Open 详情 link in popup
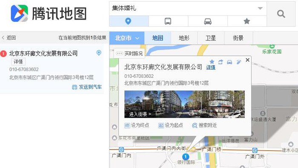The width and height of the screenshot is (298, 168). 211,67
